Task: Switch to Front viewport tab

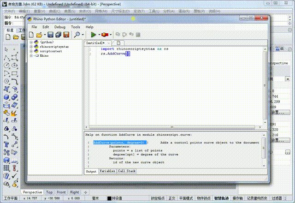Action: [x=61, y=192]
